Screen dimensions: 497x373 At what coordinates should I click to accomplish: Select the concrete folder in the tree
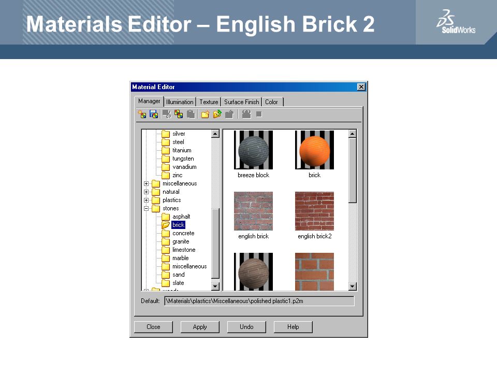click(x=183, y=233)
